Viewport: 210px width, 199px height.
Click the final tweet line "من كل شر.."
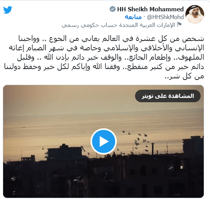[x=184, y=76]
